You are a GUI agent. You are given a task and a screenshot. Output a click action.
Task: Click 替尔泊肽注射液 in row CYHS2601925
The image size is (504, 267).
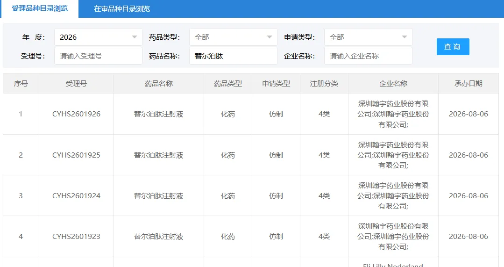tap(158, 155)
